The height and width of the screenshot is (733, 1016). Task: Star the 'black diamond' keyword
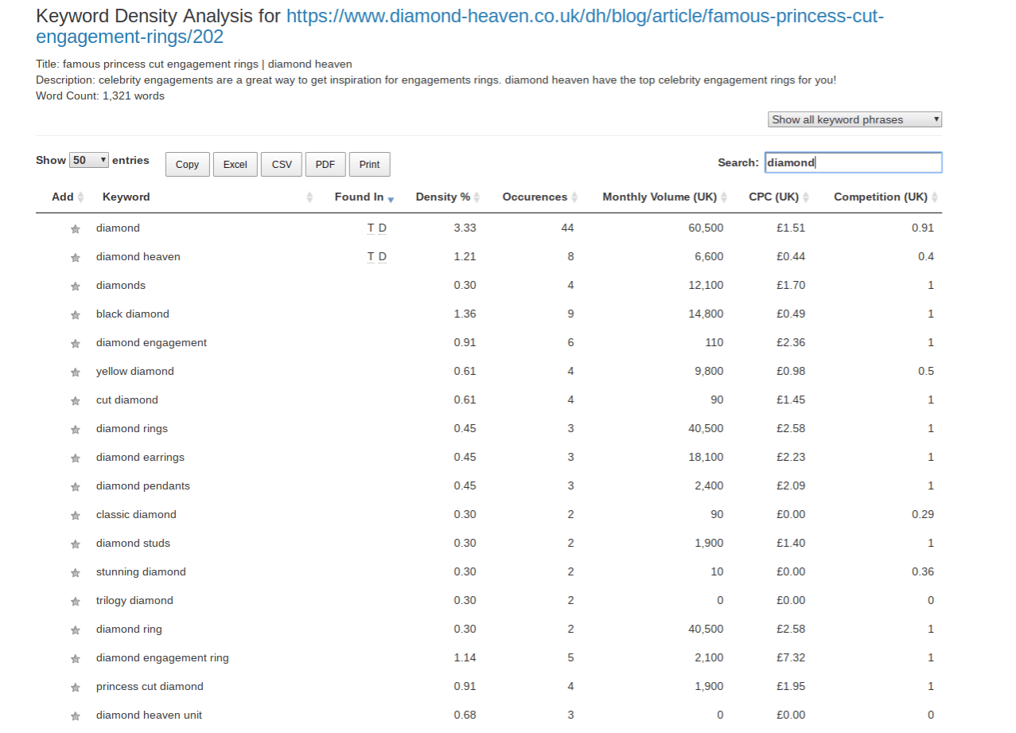[x=76, y=315]
